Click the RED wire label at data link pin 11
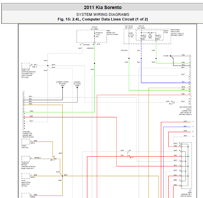The width and height of the screenshot is (203, 198). tap(31, 116)
